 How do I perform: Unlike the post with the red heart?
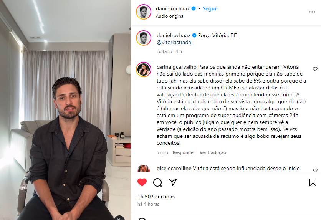tap(142, 182)
